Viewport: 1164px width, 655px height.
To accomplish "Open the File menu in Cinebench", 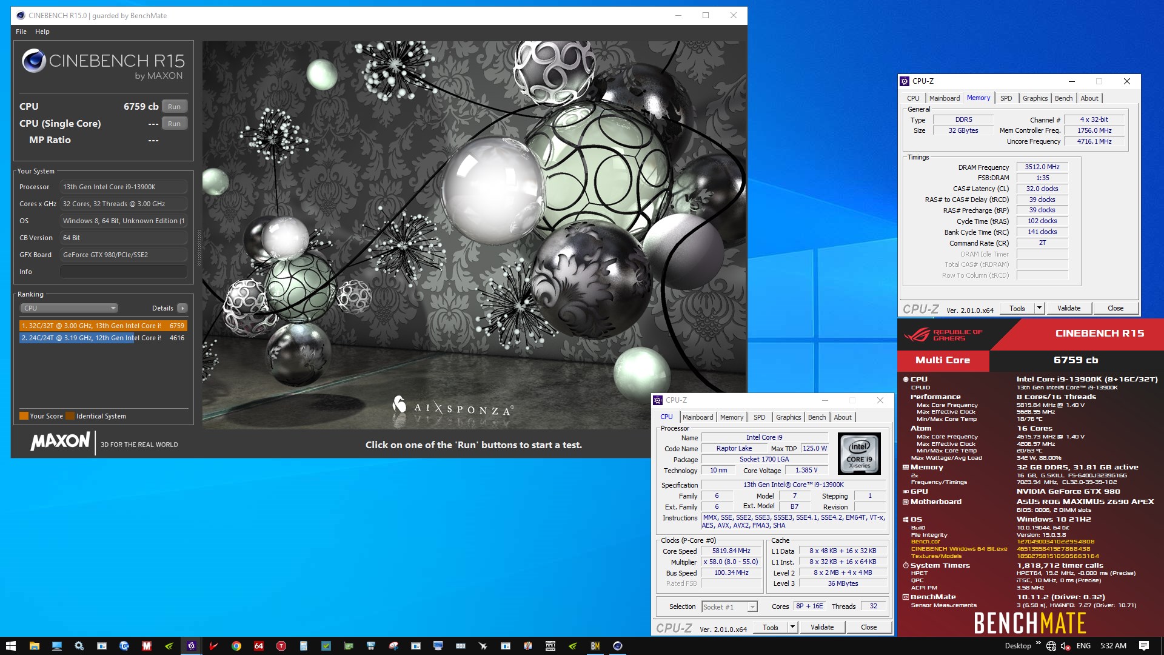I will pos(21,32).
